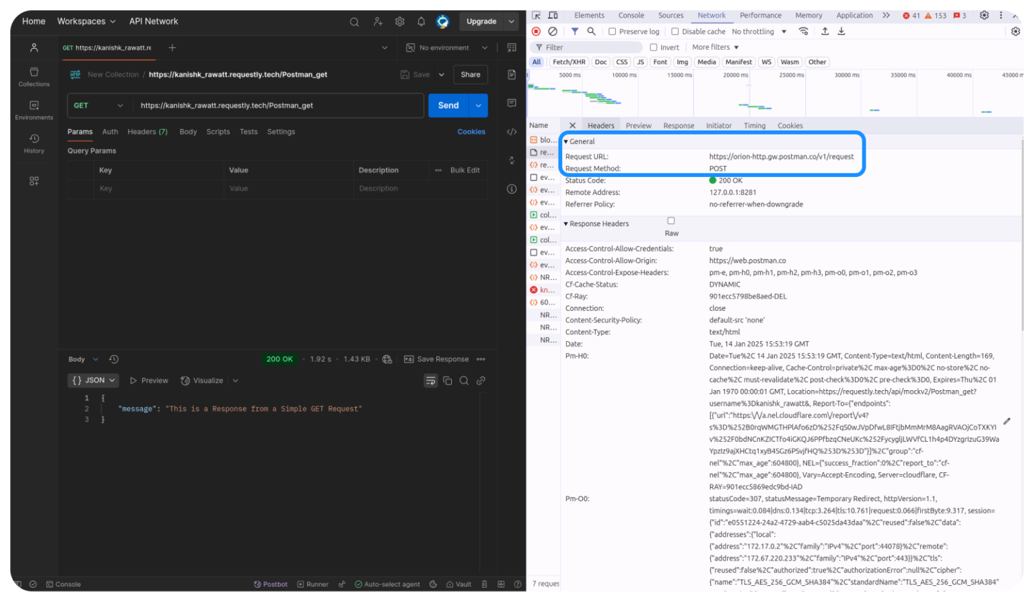Click the Send button
Viewport: 1034px width, 602px height.
point(447,105)
